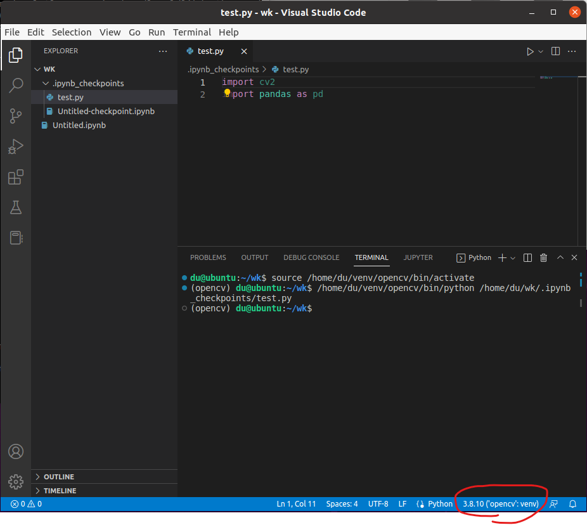
Task: Click line number 2 in gutter
Action: (202, 94)
